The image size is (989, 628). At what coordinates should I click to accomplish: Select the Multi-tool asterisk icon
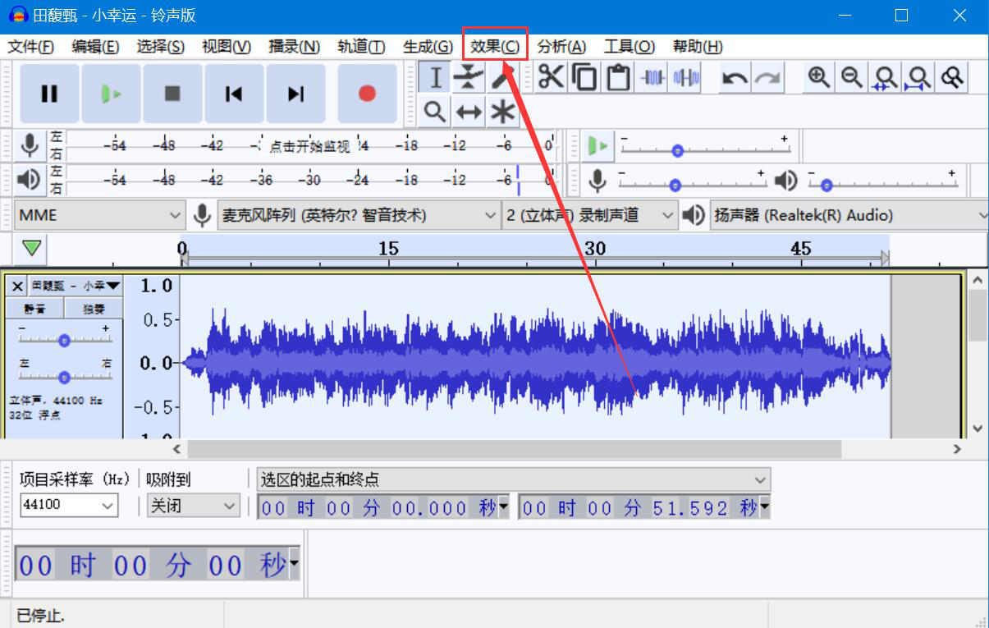tap(502, 111)
